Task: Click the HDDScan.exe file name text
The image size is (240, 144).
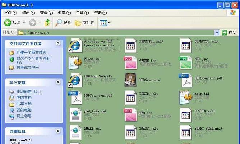Action: 149,80
